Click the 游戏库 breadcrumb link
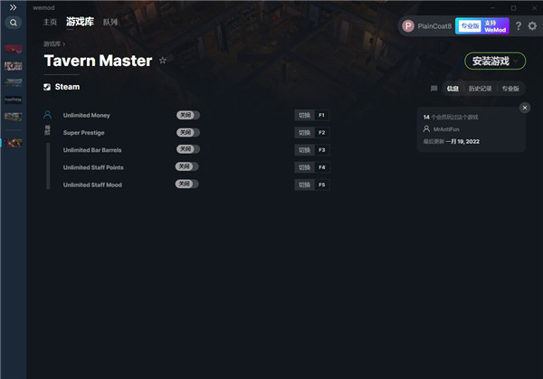The image size is (543, 379). (x=52, y=44)
